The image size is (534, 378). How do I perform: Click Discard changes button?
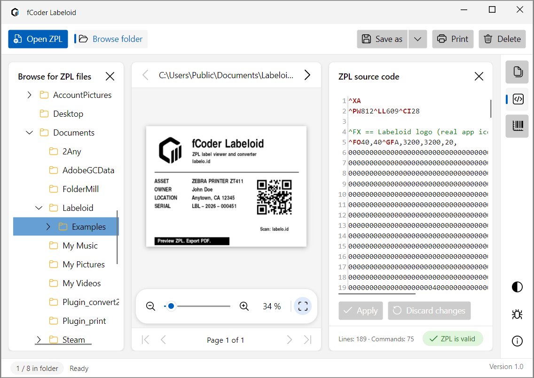click(429, 311)
